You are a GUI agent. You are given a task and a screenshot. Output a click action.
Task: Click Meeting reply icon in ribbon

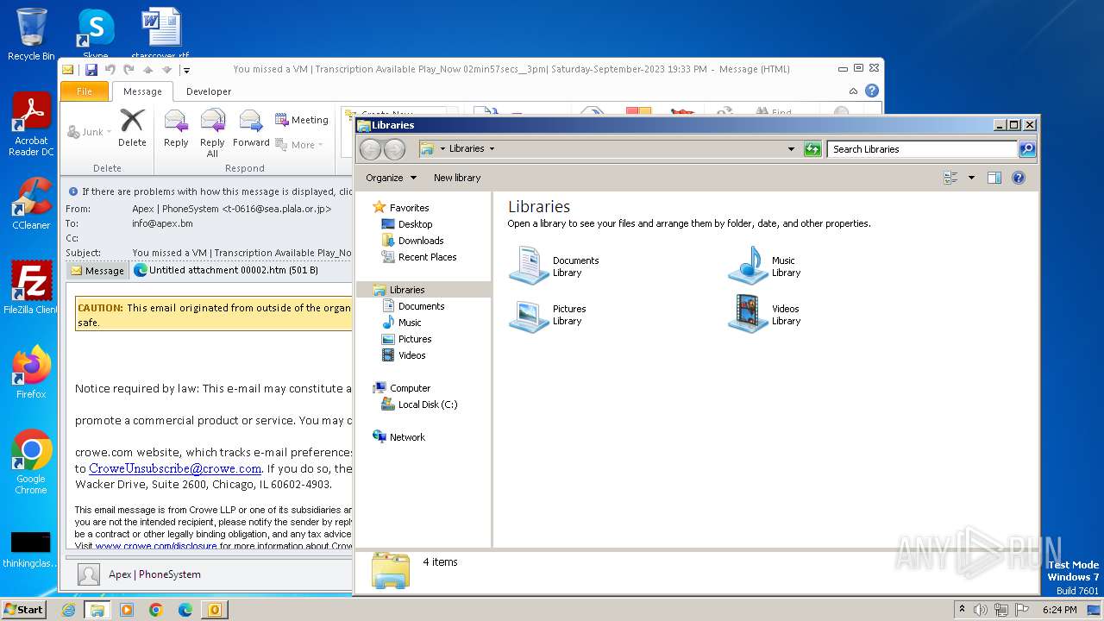click(x=301, y=120)
